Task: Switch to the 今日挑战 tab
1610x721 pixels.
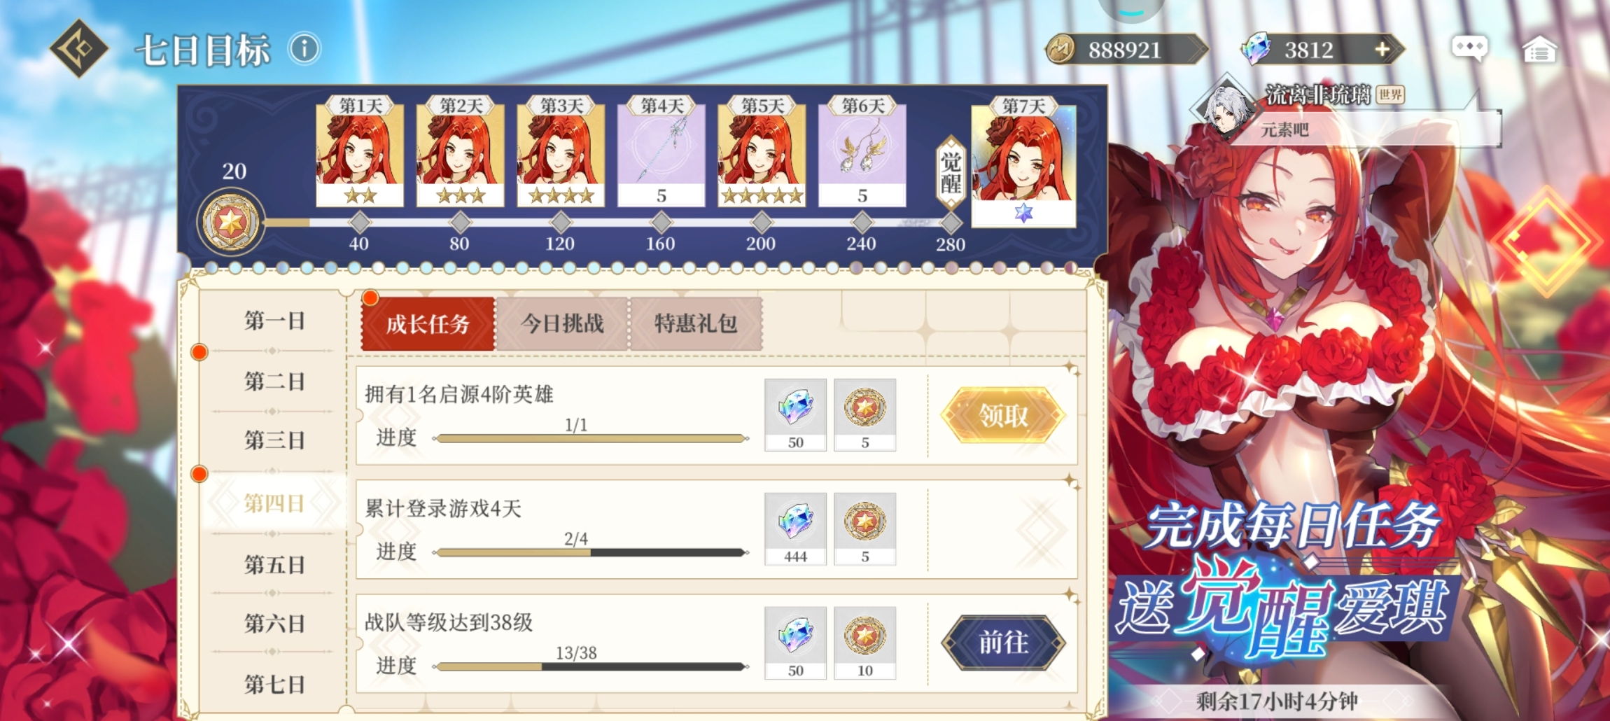Action: point(562,323)
